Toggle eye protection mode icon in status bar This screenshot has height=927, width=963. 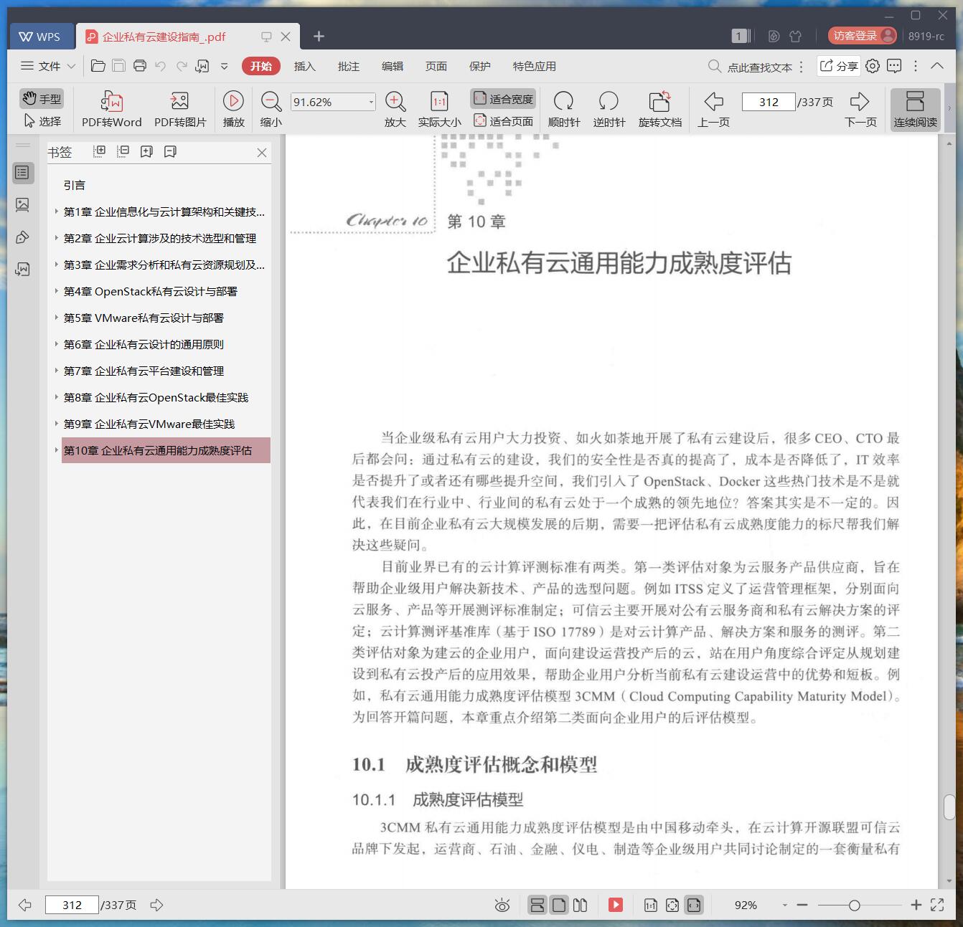point(502,905)
